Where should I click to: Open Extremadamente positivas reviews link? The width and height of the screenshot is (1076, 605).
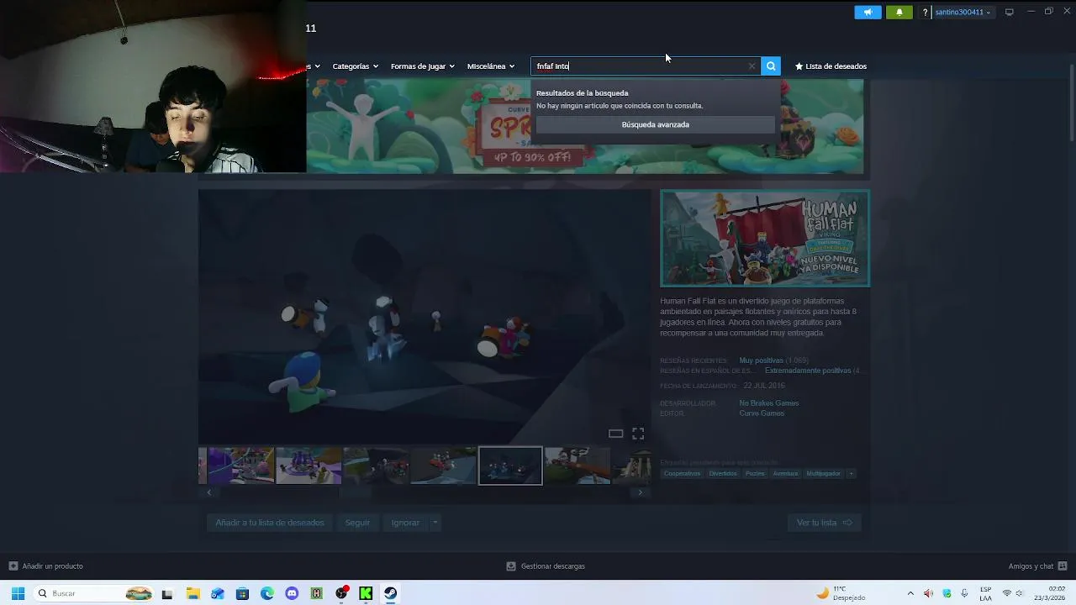(808, 371)
